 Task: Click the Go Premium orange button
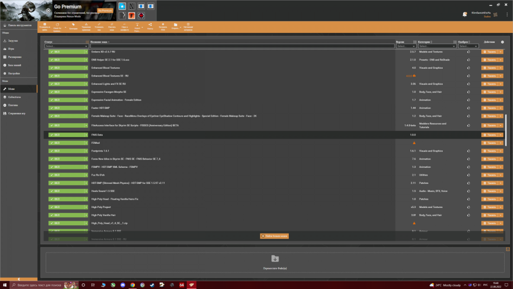[105, 10]
